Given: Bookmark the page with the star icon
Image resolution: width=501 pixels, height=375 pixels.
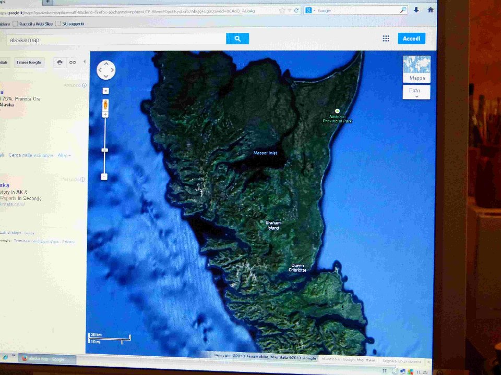Looking at the screenshot, I should [x=282, y=10].
